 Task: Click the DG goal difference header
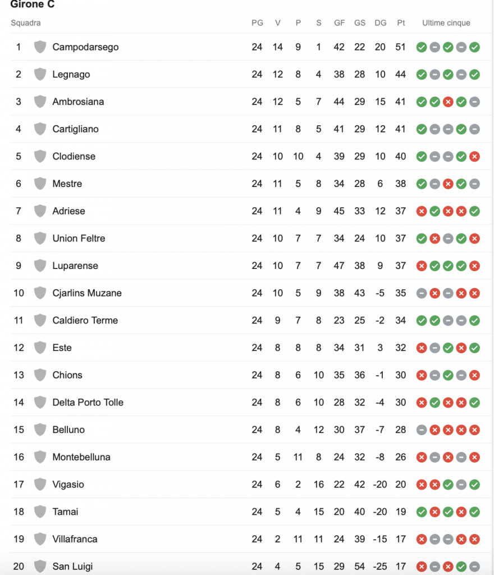pyautogui.click(x=381, y=22)
